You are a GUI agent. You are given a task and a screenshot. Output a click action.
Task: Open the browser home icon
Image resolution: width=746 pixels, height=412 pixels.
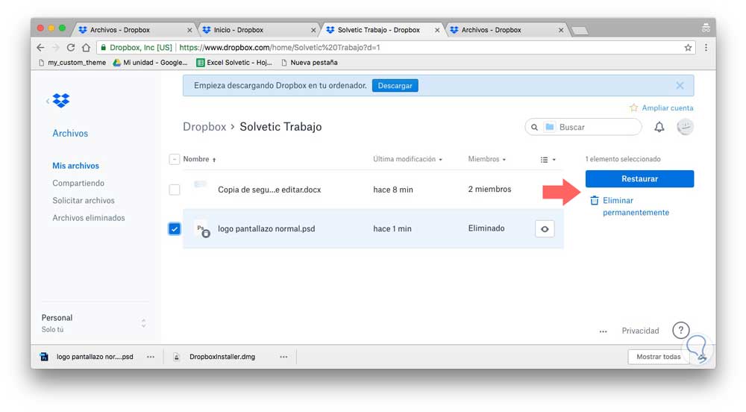86,48
